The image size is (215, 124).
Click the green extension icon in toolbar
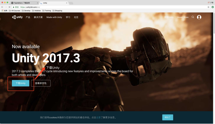tap(213, 7)
